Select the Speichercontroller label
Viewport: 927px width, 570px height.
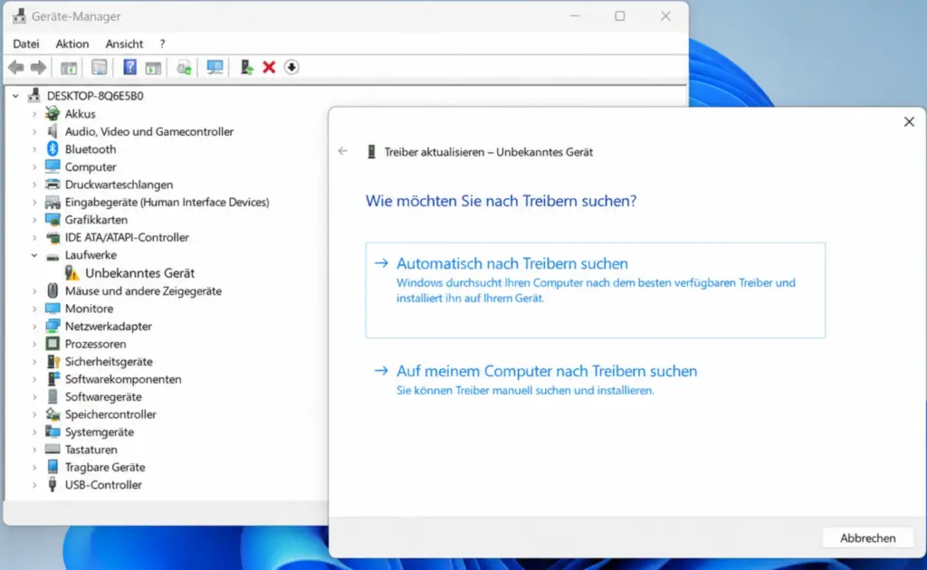110,414
